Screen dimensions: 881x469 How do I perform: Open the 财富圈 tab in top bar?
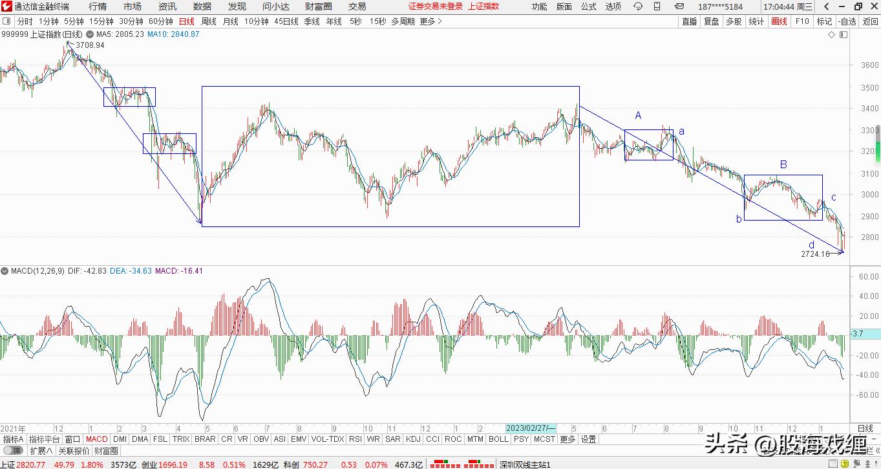(x=319, y=6)
